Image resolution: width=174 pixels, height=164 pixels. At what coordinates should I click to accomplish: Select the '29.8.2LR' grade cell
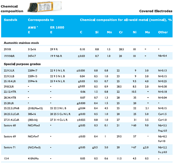[x=9, y=87]
